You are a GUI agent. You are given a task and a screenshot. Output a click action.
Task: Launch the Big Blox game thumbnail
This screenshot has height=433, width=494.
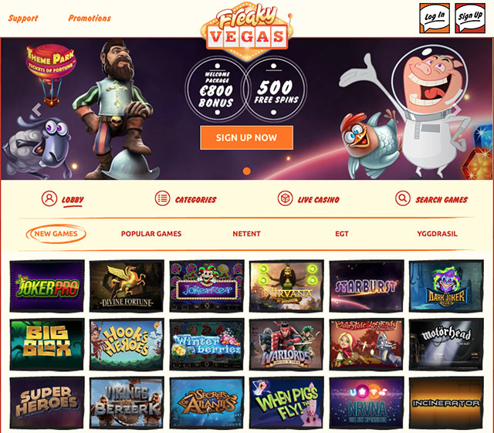click(47, 344)
